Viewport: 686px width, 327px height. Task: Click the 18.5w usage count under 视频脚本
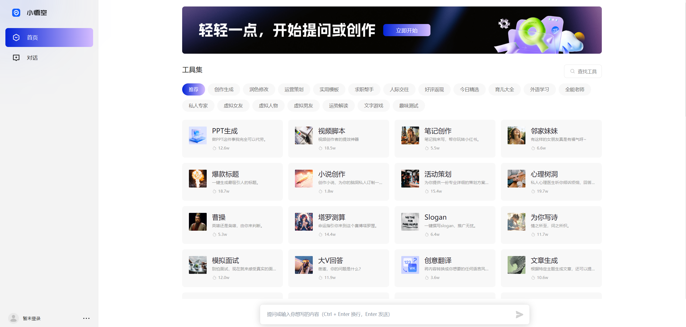(330, 148)
